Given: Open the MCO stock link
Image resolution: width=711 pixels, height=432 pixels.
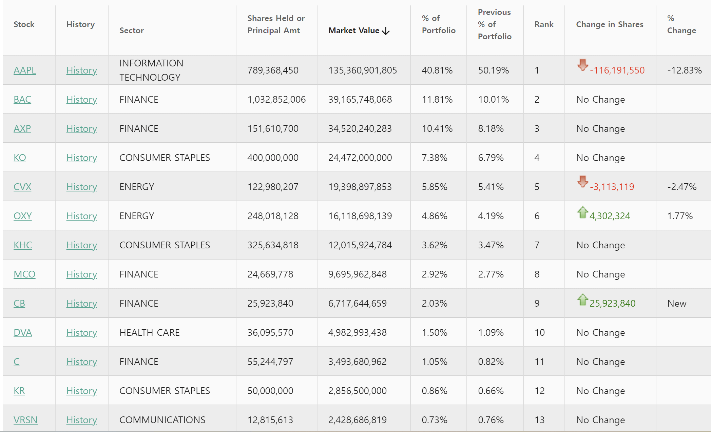Looking at the screenshot, I should (24, 274).
